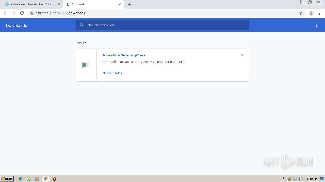The width and height of the screenshot is (325, 182).
Task: Remove MovaviVideoSuiteSetupC.exe from list
Action: (242, 55)
